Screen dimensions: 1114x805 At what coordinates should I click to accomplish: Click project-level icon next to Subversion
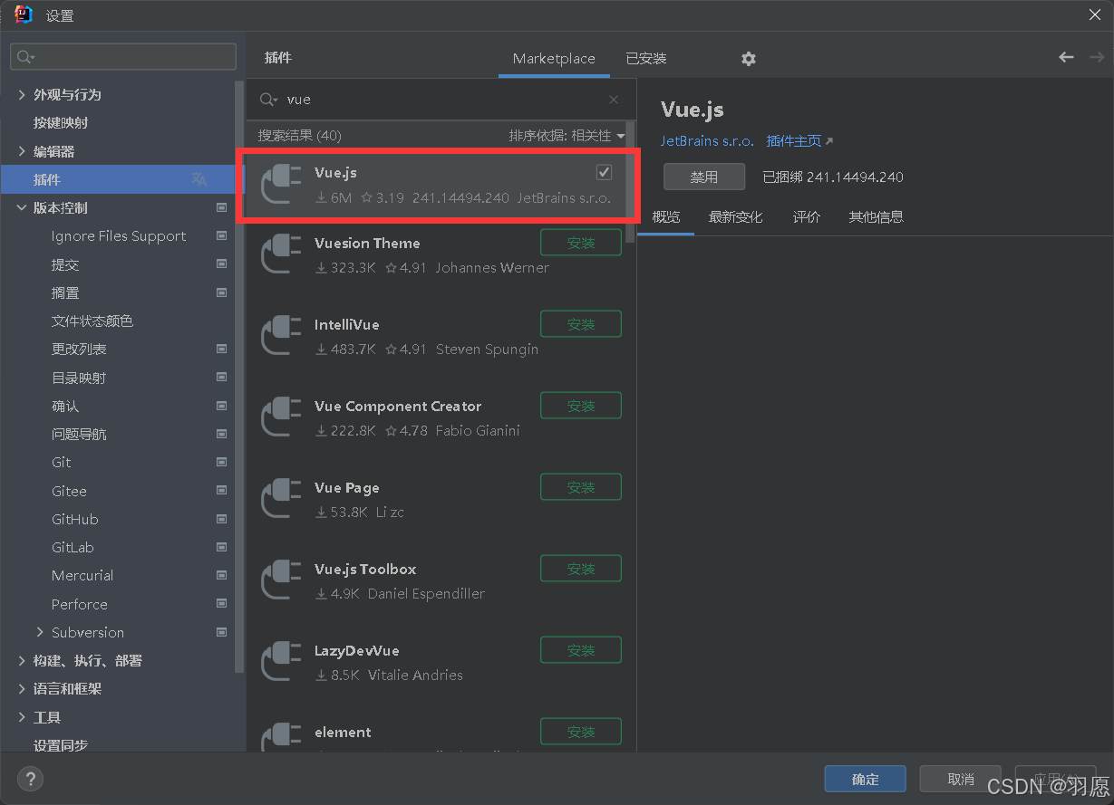tap(221, 632)
